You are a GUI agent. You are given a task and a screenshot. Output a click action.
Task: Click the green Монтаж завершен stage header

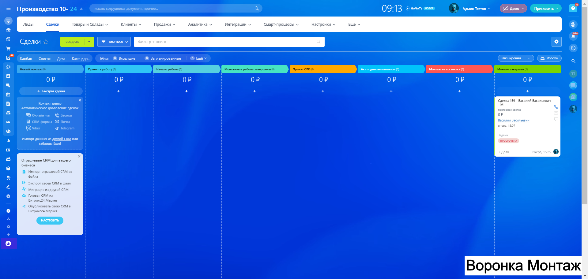[527, 69]
